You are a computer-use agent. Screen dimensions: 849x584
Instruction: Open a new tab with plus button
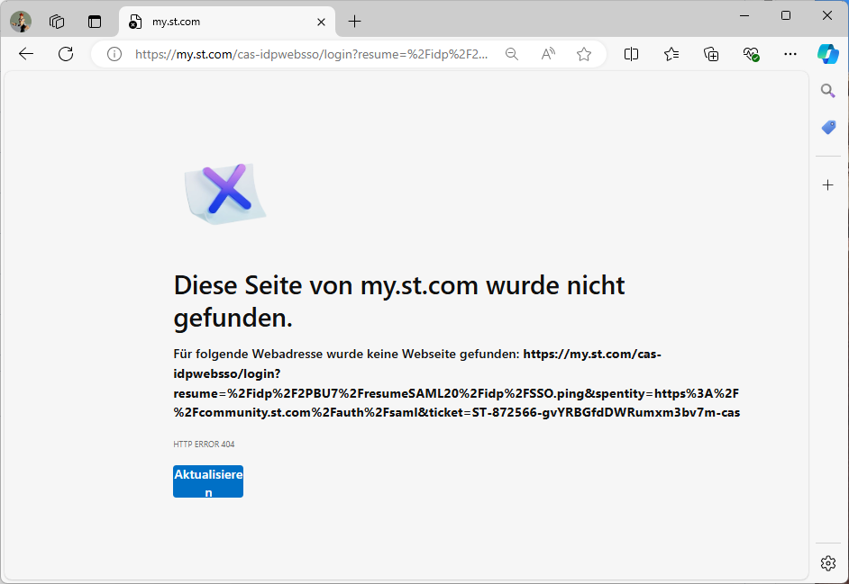[355, 22]
